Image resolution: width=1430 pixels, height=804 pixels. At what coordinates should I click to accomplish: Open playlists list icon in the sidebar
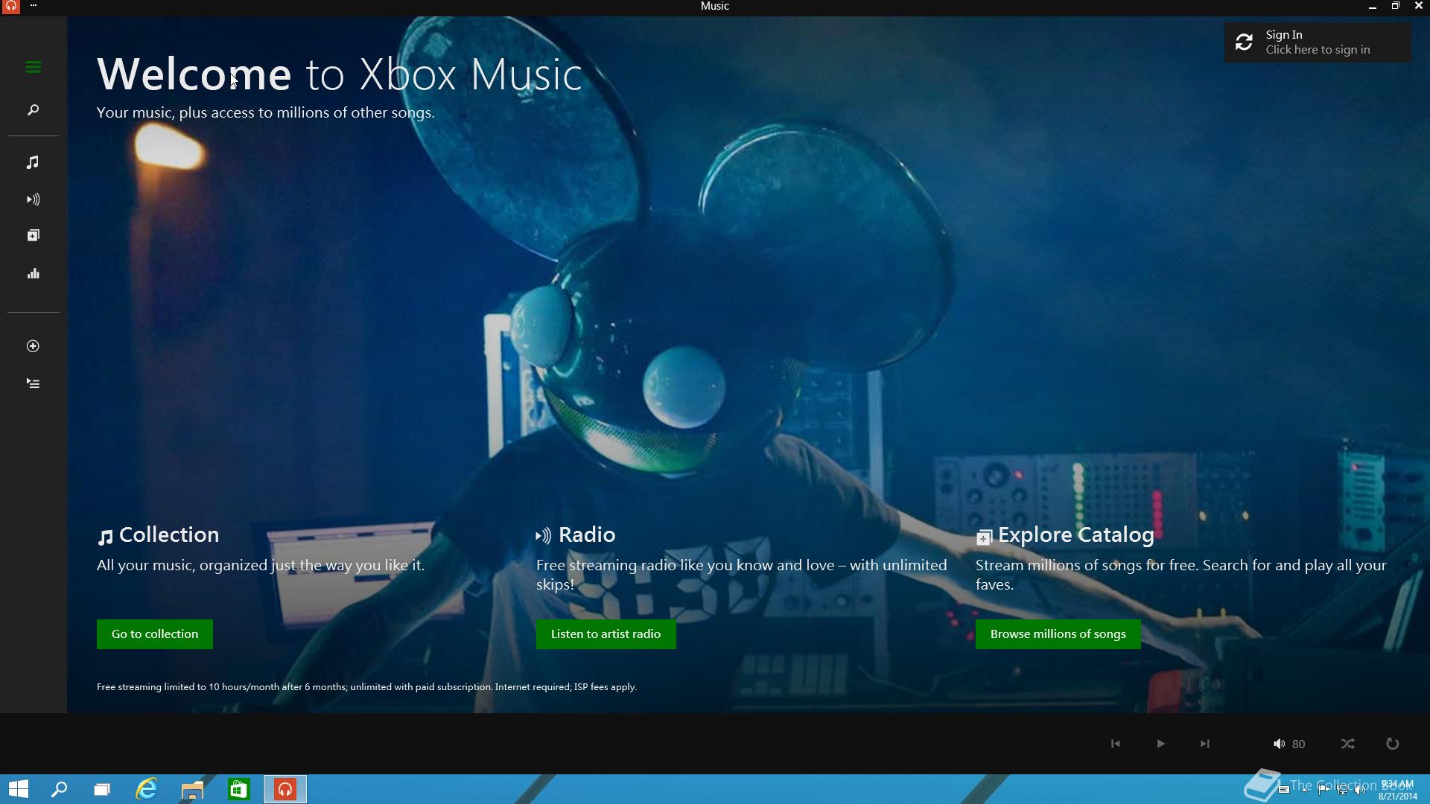tap(33, 383)
